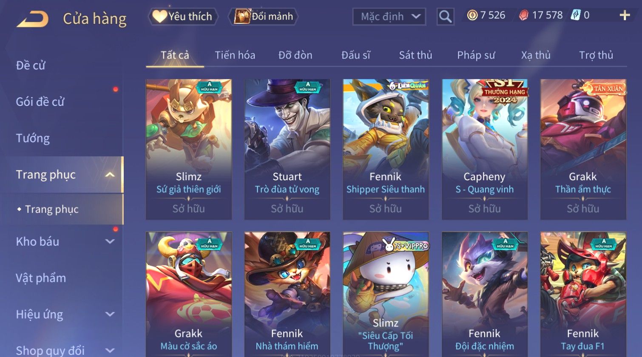
Task: Open Gói đề cử in sidebar
Action: click(x=40, y=102)
